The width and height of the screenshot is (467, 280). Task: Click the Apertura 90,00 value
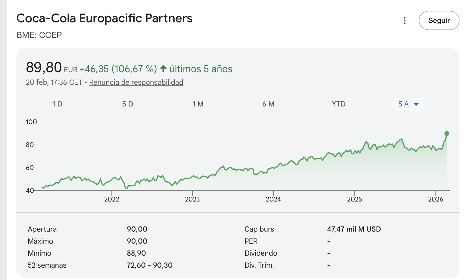point(137,229)
